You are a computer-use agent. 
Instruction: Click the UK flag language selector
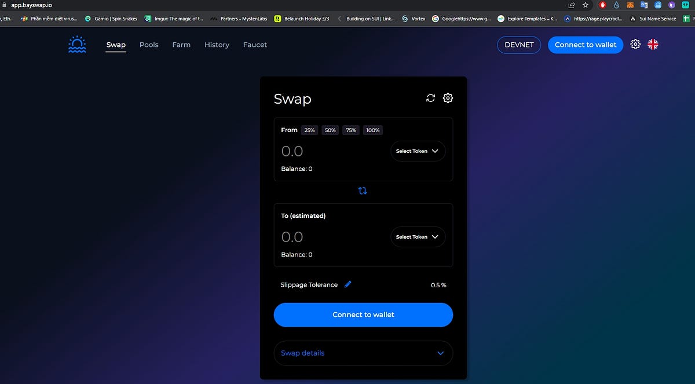[x=653, y=44]
